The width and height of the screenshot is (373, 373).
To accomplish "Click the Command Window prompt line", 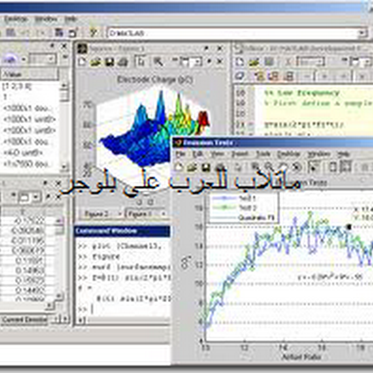I will 124,309.
